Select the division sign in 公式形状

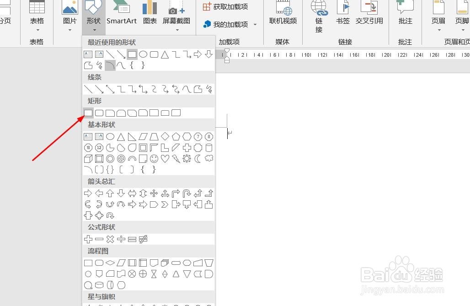[x=121, y=239]
